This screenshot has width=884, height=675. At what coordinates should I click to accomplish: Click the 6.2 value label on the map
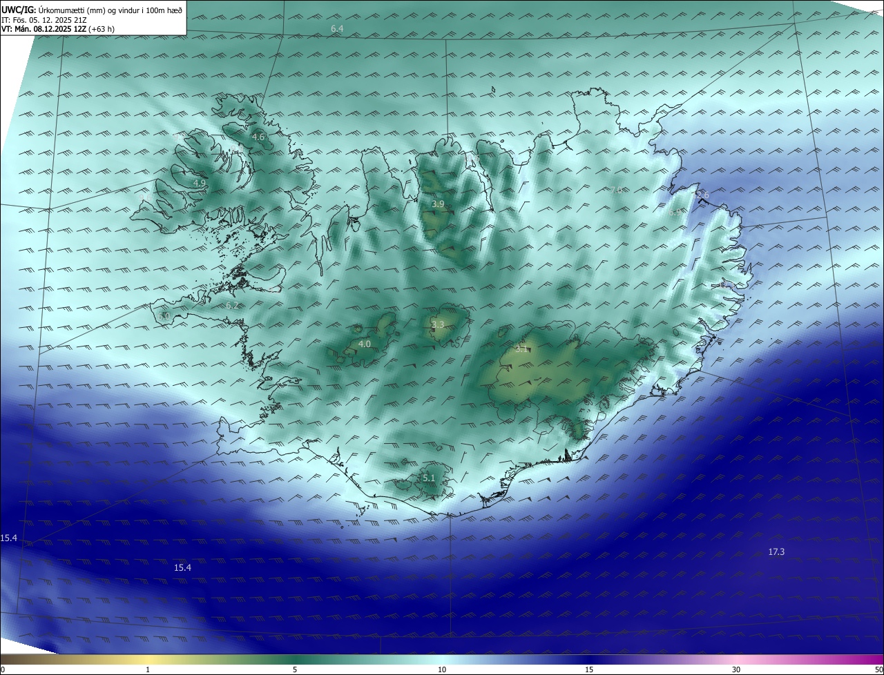(232, 305)
